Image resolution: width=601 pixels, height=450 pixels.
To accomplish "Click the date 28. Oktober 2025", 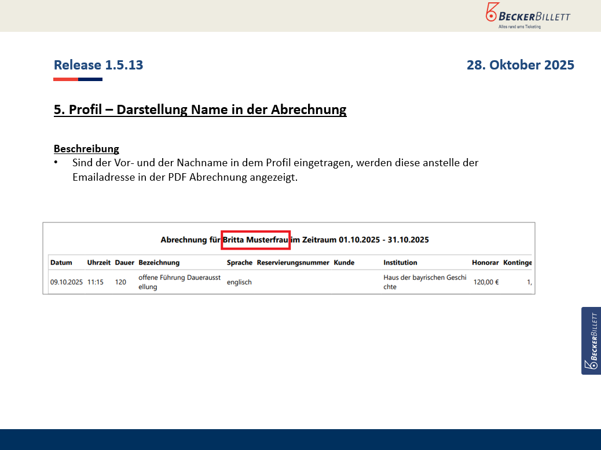I will point(520,65).
